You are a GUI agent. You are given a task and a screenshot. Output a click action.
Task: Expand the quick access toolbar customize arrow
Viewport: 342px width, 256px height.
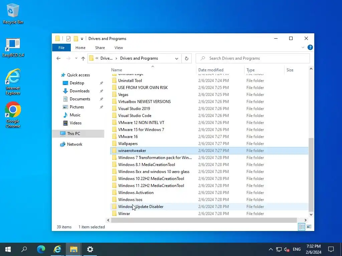pyautogui.click(x=82, y=39)
